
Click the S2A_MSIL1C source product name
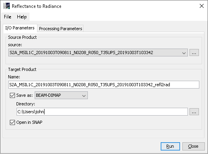pyautogui.click(x=81, y=53)
